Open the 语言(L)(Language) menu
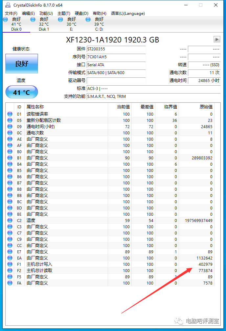The height and width of the screenshot is (331, 226). (128, 14)
